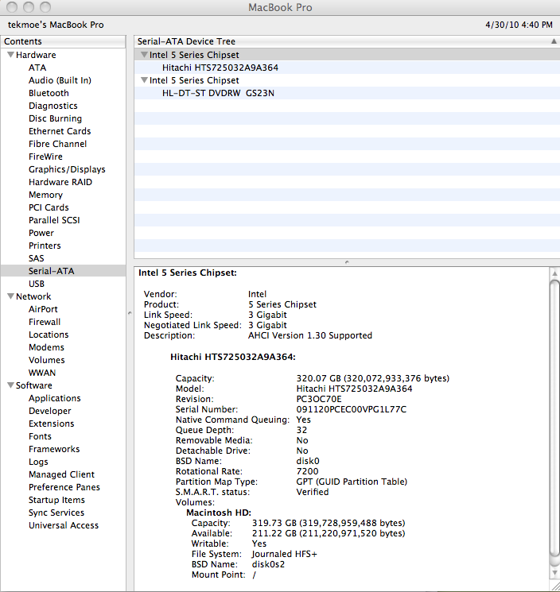The image size is (560, 592).
Task: Click serial number 091120PCEC00VPG1L77C
Action: pos(351,409)
